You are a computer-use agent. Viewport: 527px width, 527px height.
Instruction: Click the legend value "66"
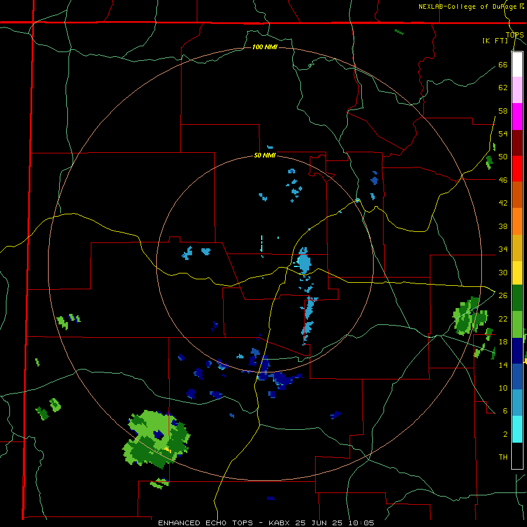point(503,64)
